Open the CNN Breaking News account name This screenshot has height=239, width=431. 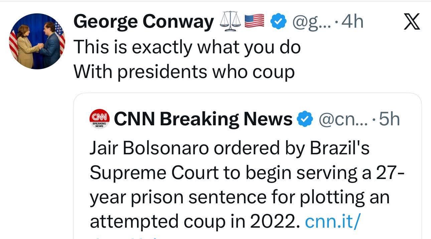coord(203,119)
